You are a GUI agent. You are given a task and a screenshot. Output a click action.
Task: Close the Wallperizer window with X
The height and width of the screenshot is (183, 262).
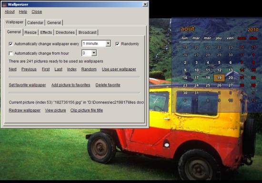coord(145,4)
